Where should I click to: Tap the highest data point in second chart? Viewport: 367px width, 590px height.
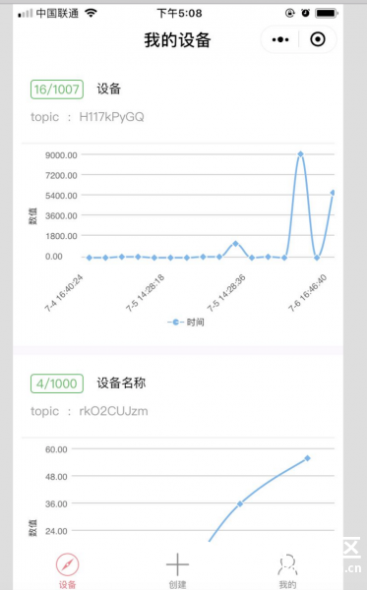(x=308, y=458)
